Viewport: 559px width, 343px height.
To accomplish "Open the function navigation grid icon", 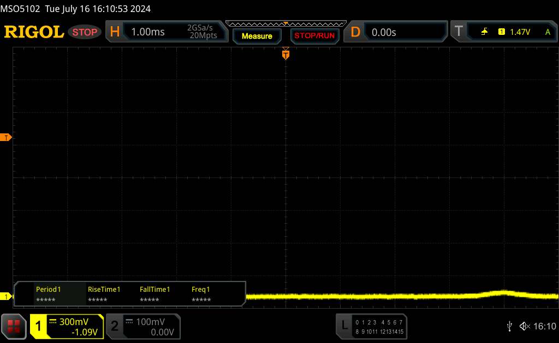I will coord(14,326).
